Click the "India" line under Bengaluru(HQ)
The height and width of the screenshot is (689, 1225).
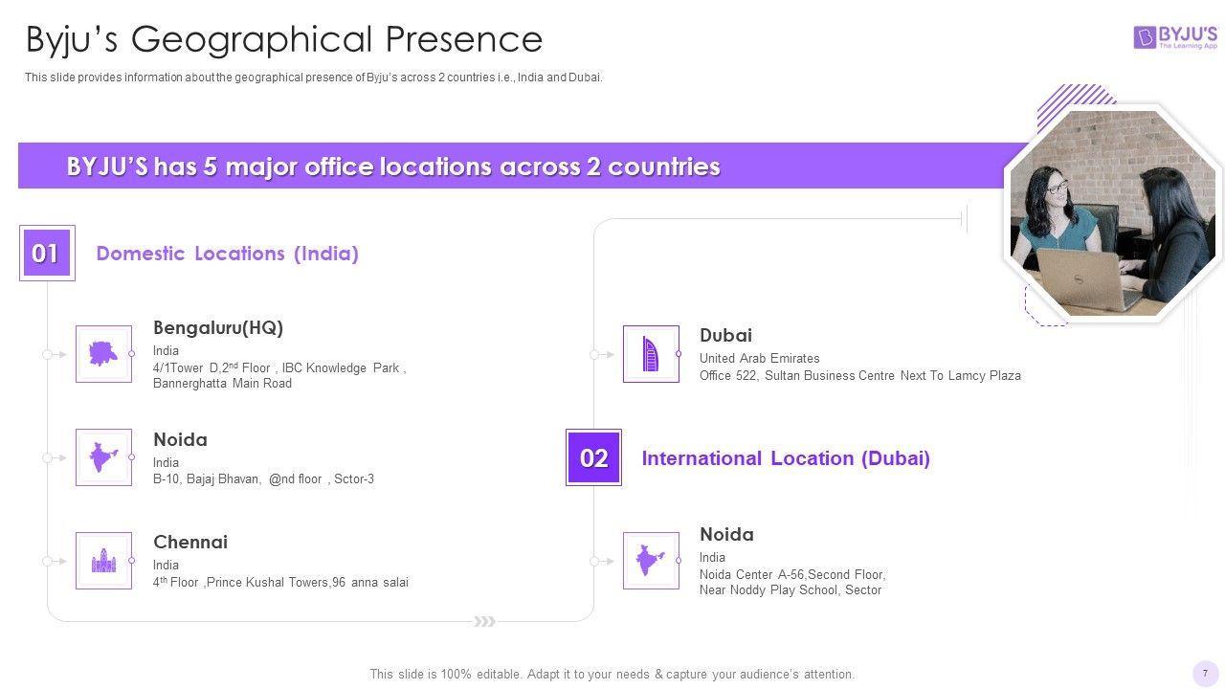pyautogui.click(x=166, y=351)
